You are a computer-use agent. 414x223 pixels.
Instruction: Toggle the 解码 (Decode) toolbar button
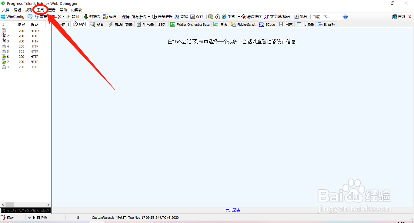110,17
